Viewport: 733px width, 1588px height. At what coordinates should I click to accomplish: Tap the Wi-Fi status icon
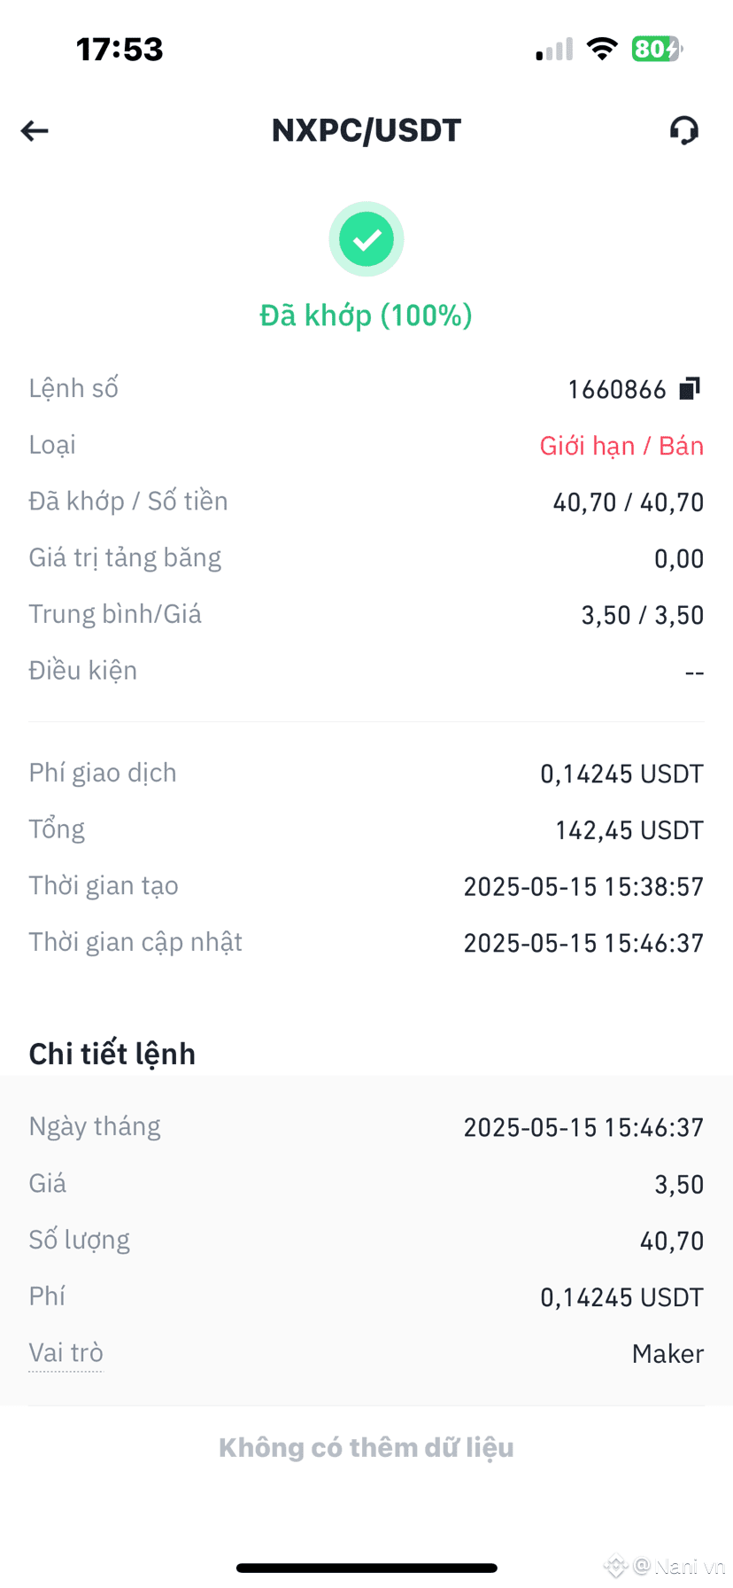pyautogui.click(x=603, y=49)
